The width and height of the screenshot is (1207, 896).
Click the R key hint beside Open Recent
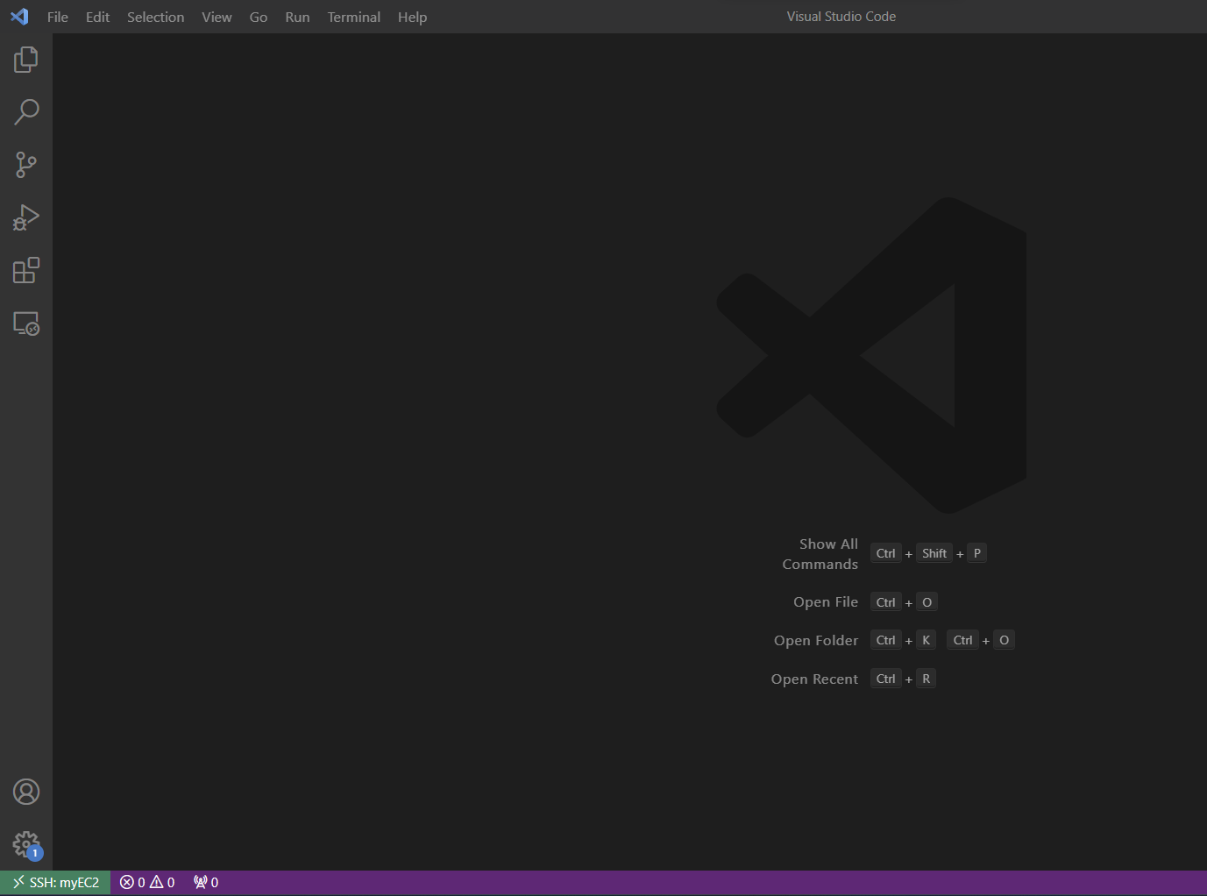926,679
